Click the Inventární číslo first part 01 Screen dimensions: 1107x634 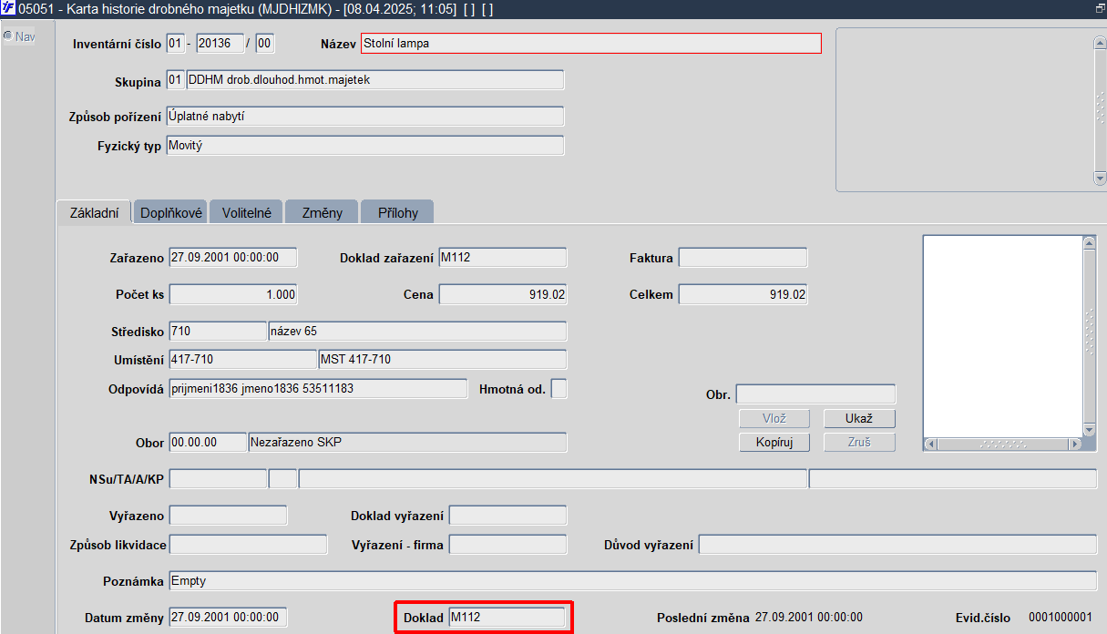[176, 43]
